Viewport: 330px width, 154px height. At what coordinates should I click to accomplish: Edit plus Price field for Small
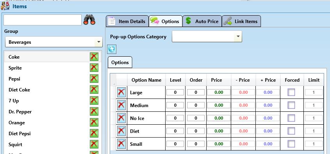click(x=268, y=144)
